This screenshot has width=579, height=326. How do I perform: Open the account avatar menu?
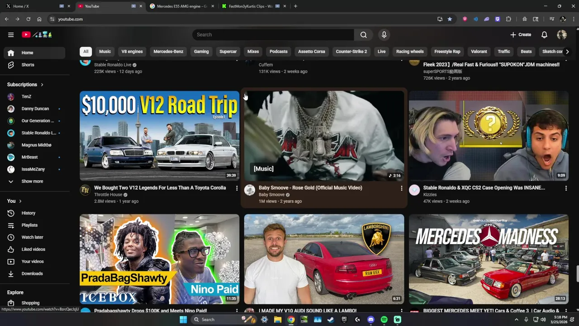click(x=562, y=34)
